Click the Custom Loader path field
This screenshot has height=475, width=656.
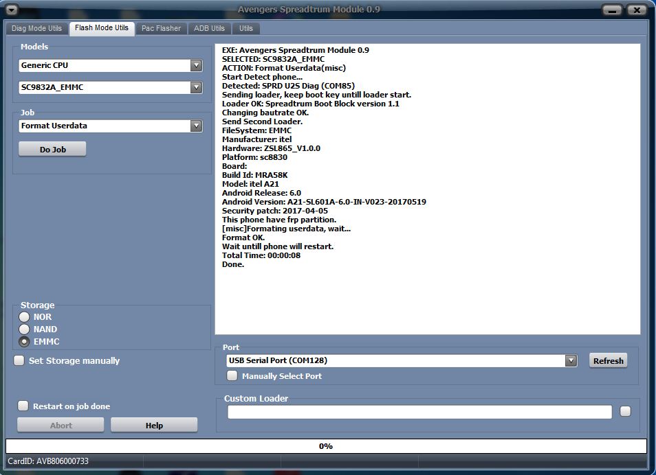[x=419, y=412]
